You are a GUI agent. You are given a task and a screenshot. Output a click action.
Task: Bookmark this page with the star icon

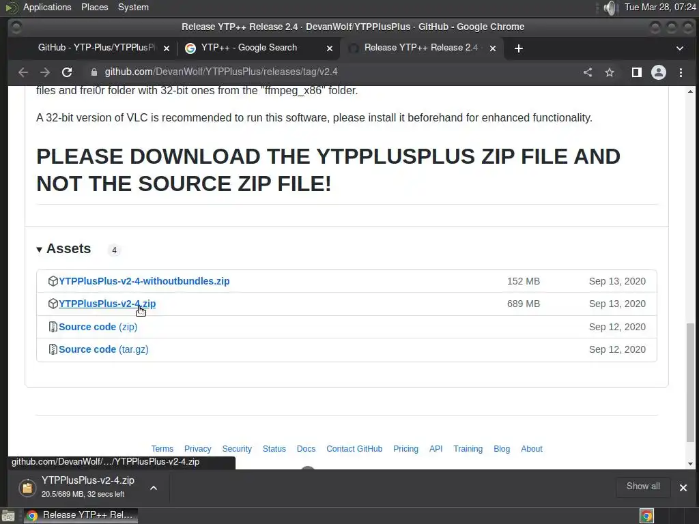click(610, 72)
